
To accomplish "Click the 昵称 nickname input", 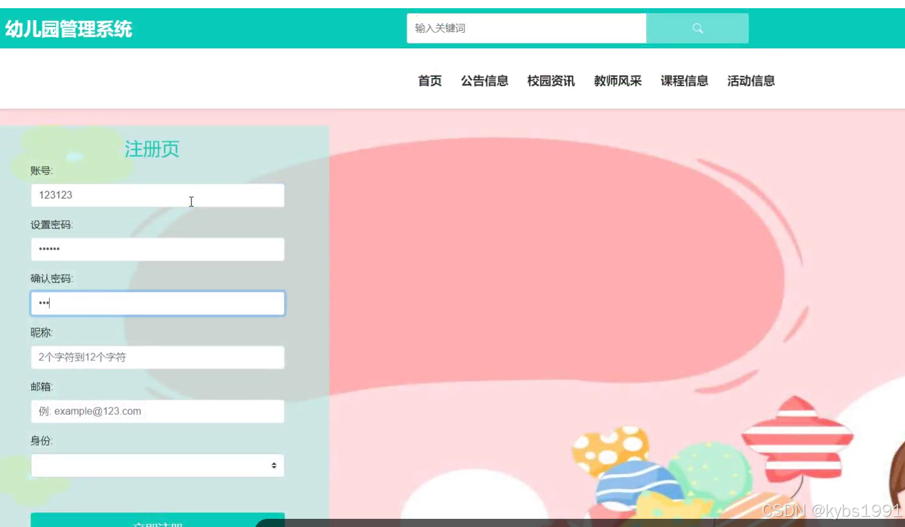I will point(157,357).
